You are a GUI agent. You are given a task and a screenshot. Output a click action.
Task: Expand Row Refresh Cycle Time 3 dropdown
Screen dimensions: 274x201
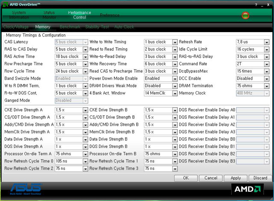click(x=175, y=169)
